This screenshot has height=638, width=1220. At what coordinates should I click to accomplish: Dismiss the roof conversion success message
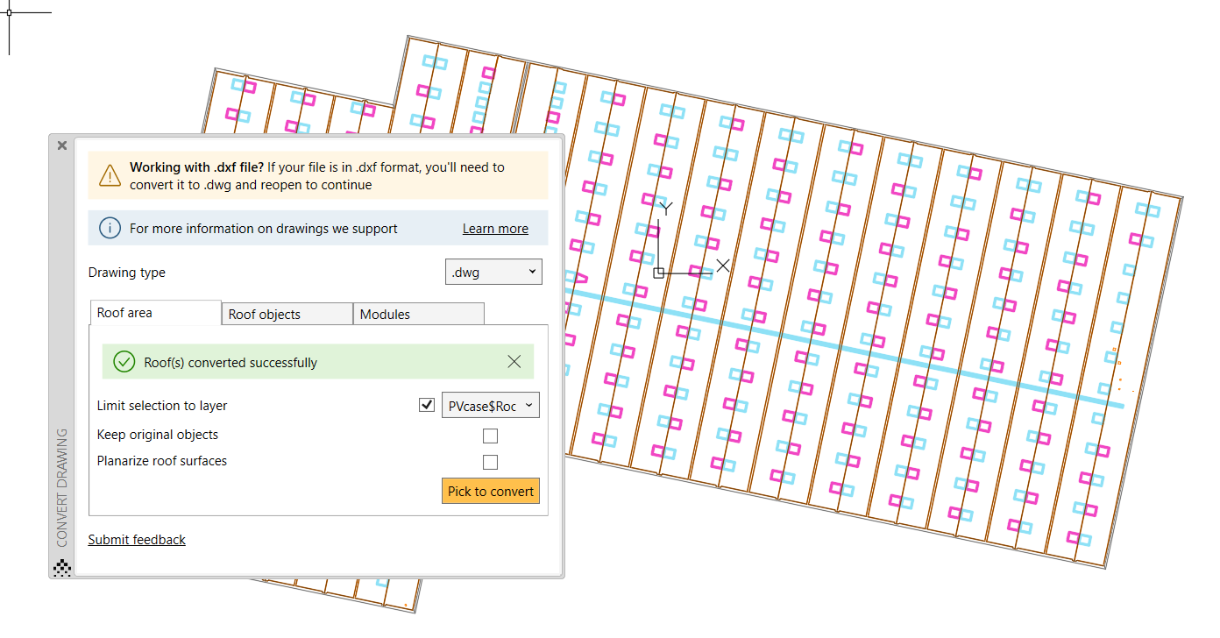pyautogui.click(x=514, y=361)
